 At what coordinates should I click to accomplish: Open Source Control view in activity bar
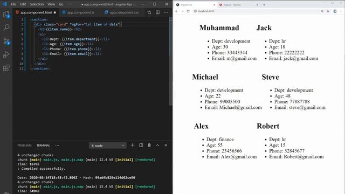pyautogui.click(x=6, y=41)
